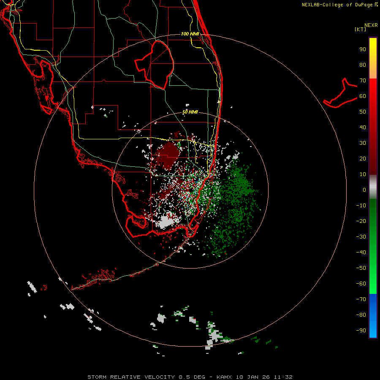Click the red island outline east of Florida
This screenshot has height=380, width=380.
pyautogui.click(x=340, y=93)
